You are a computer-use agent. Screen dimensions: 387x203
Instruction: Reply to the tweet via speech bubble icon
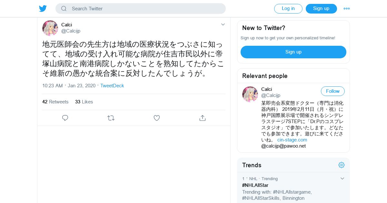coord(65,118)
